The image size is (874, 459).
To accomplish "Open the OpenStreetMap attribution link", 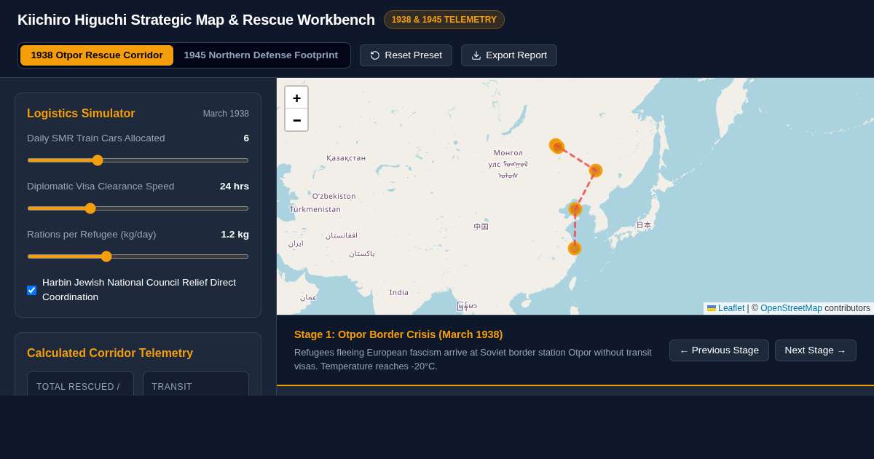I will pos(791,308).
